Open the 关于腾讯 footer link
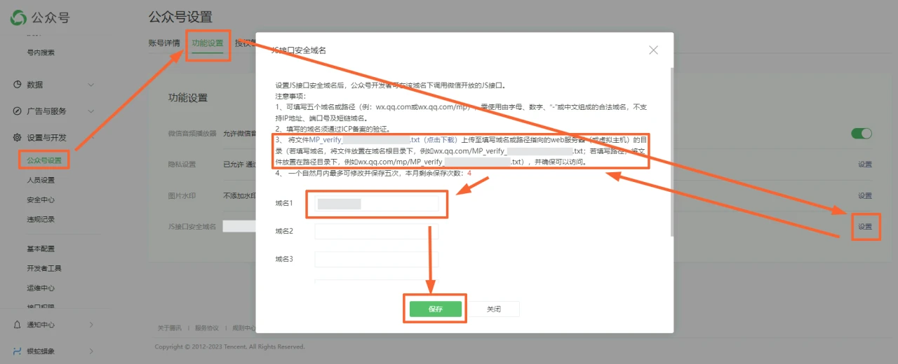Screen dimensions: 898x364 [169, 328]
